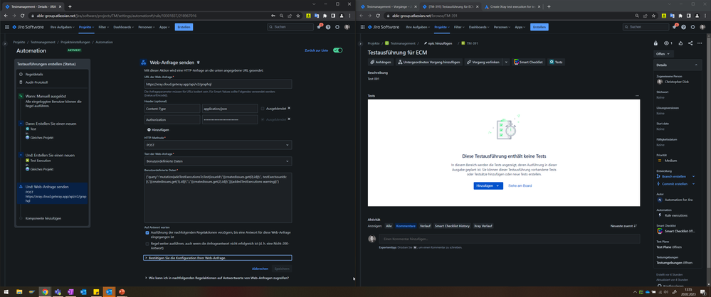
Task: Toggle Ausgeblendet for Authorization header
Action: click(x=263, y=119)
